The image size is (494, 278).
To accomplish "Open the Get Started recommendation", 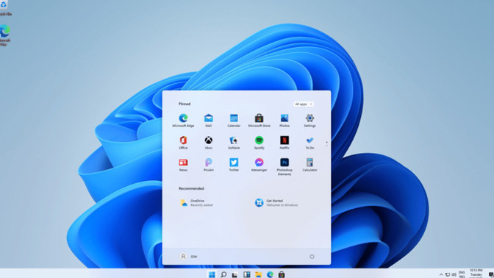I will 276,203.
